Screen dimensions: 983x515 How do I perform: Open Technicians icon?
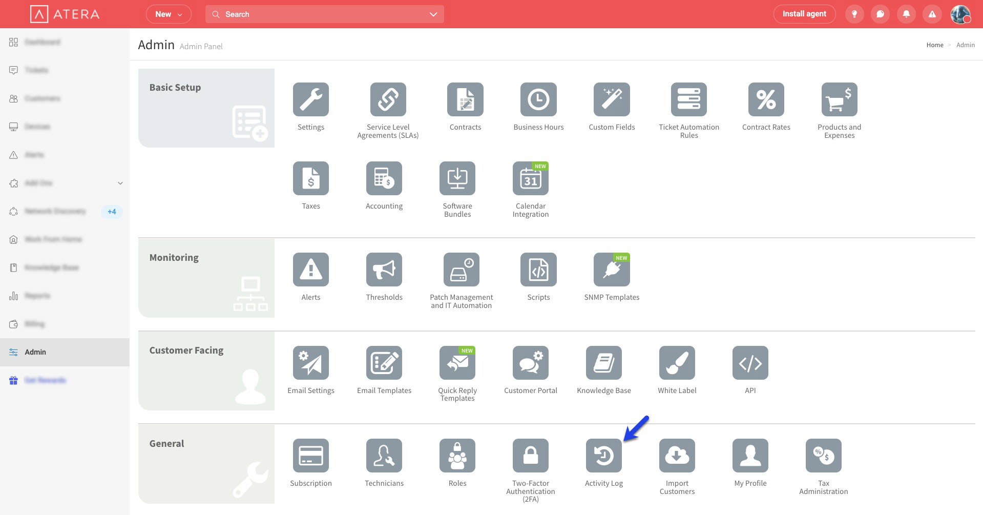pos(384,456)
